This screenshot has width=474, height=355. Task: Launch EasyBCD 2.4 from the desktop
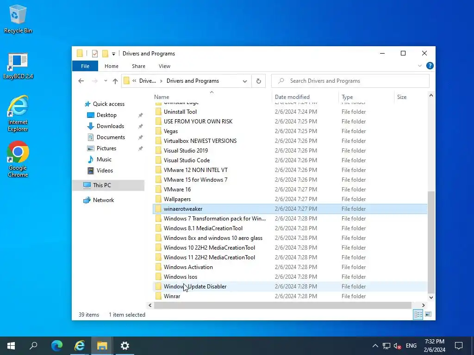pyautogui.click(x=18, y=66)
